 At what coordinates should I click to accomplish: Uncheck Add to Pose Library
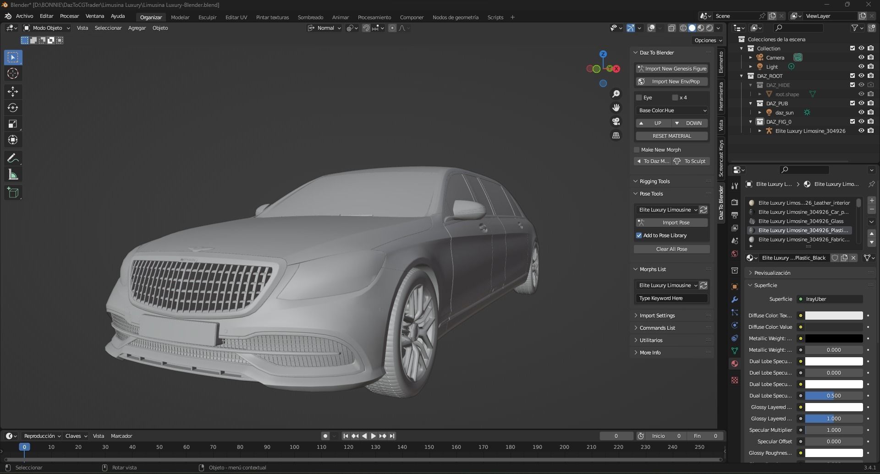[x=639, y=235]
